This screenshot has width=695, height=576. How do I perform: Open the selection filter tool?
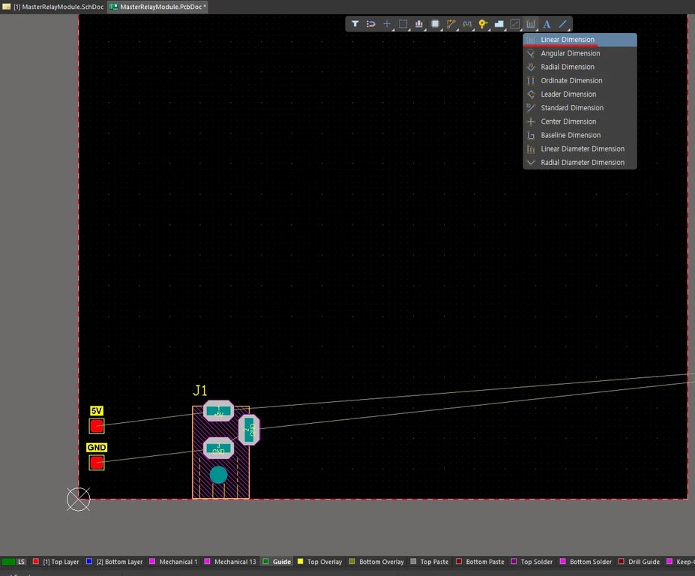(x=355, y=24)
